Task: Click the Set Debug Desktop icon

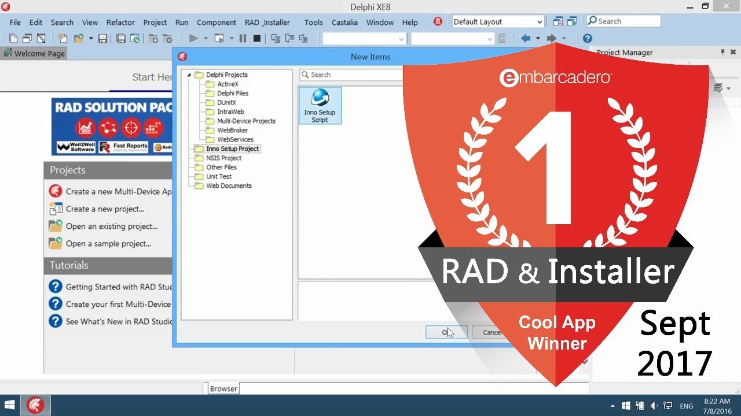Action: point(573,21)
